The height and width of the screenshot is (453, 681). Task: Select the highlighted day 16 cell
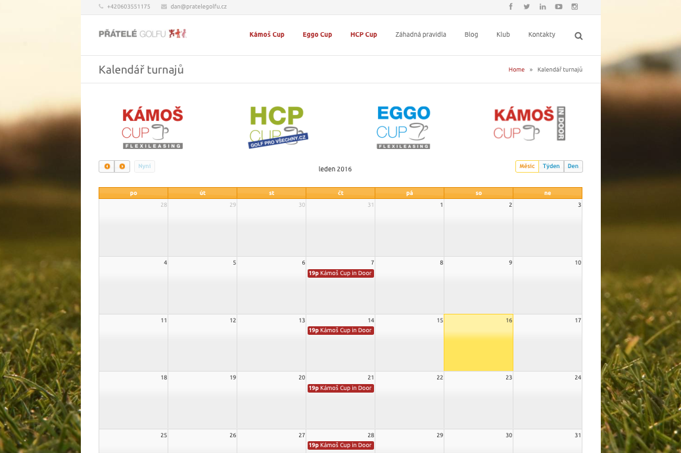(479, 343)
